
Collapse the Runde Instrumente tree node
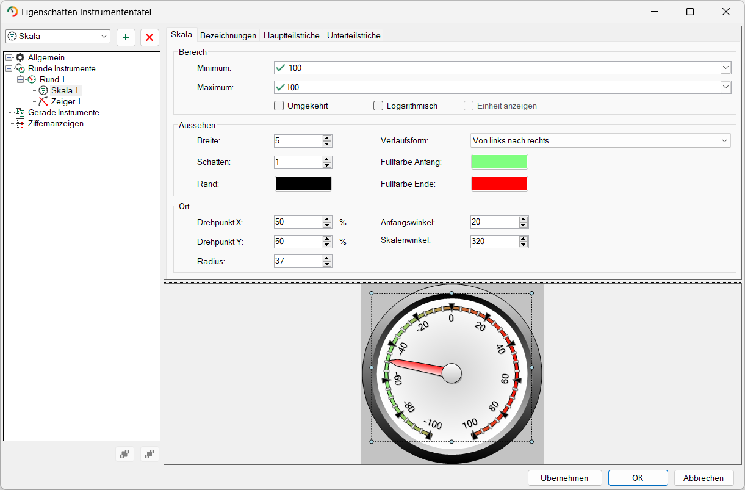point(9,69)
